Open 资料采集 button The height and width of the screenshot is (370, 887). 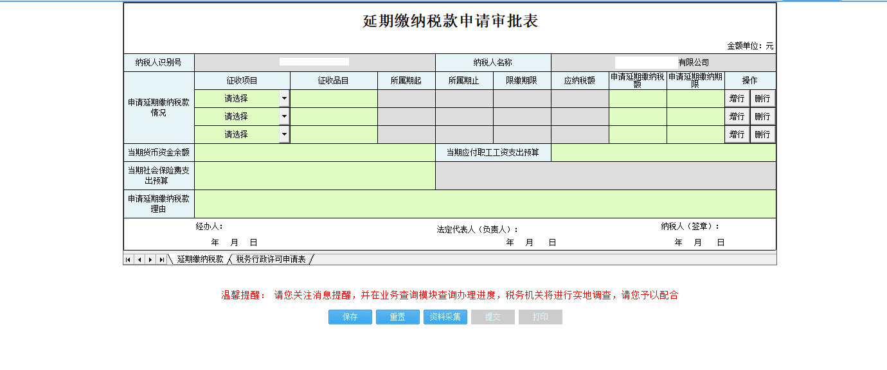coord(445,317)
